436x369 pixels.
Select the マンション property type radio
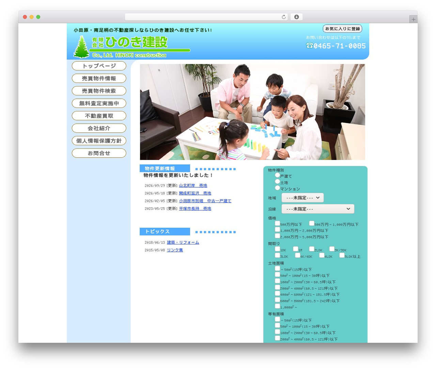pos(278,188)
